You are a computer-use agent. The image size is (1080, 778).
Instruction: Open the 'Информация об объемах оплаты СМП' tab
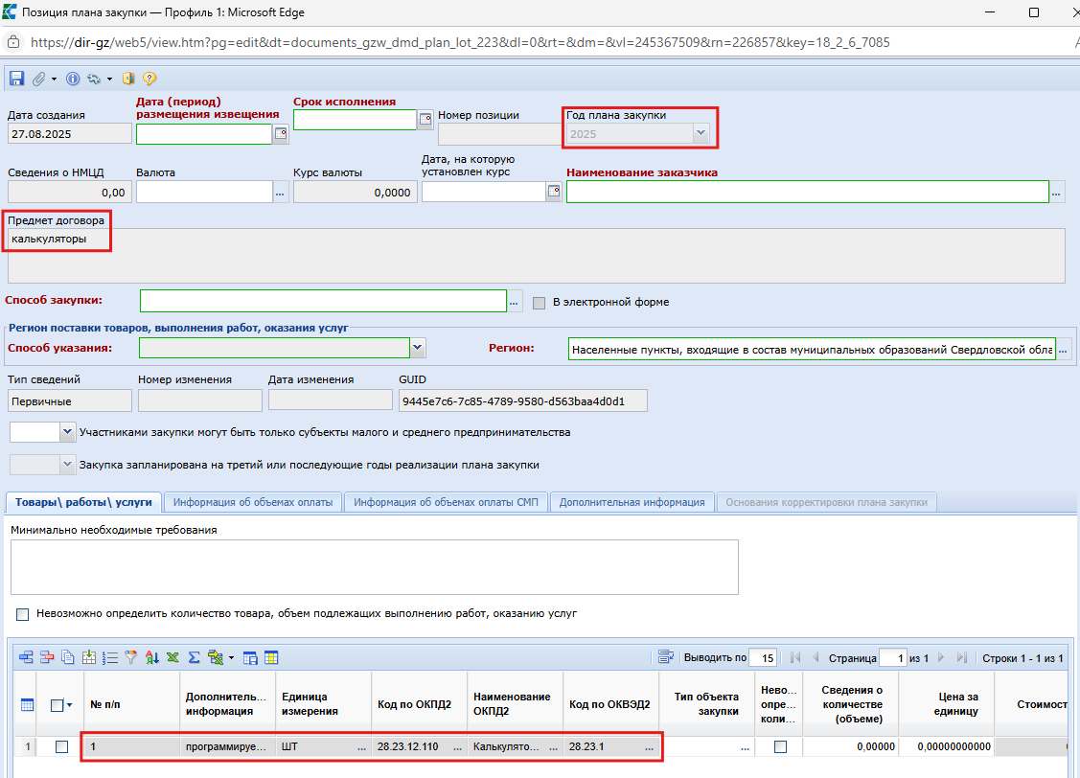446,502
